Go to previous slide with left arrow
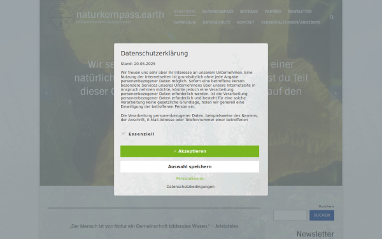382x239 pixels. (x=46, y=93)
